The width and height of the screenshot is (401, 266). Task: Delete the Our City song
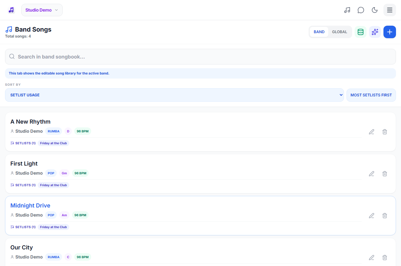[385, 258]
